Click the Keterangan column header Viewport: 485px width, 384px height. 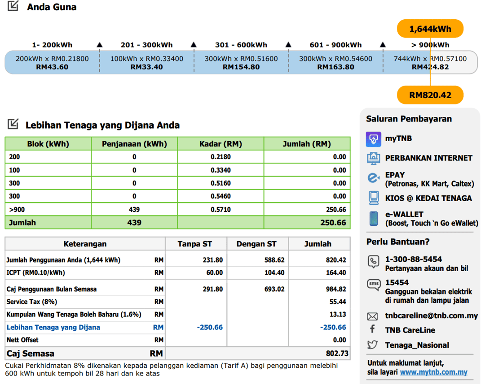[85, 244]
